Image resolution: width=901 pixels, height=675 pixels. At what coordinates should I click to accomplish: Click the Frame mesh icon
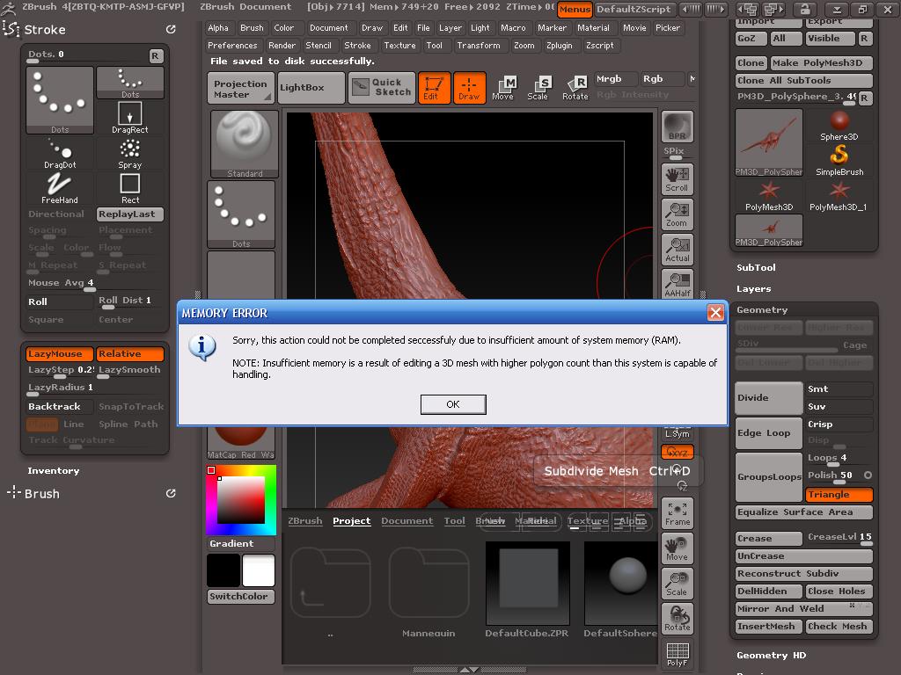pyautogui.click(x=678, y=513)
